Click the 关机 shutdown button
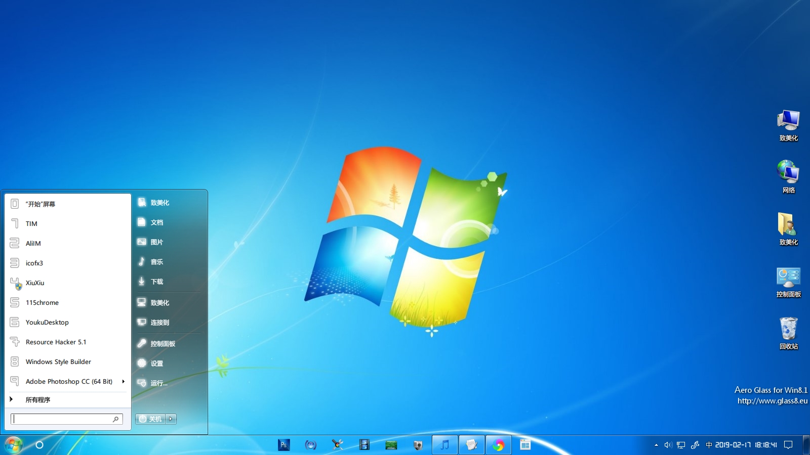The height and width of the screenshot is (455, 810). point(150,419)
